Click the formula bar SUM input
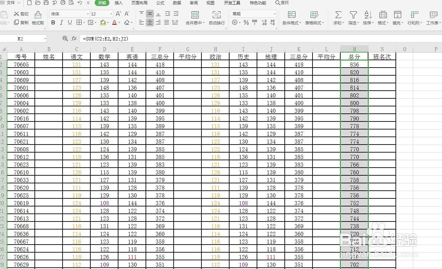This screenshot has height=269, width=442. pyautogui.click(x=261, y=39)
